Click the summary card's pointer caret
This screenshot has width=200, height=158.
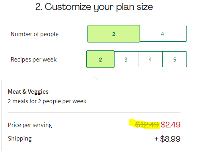click(x=94, y=78)
